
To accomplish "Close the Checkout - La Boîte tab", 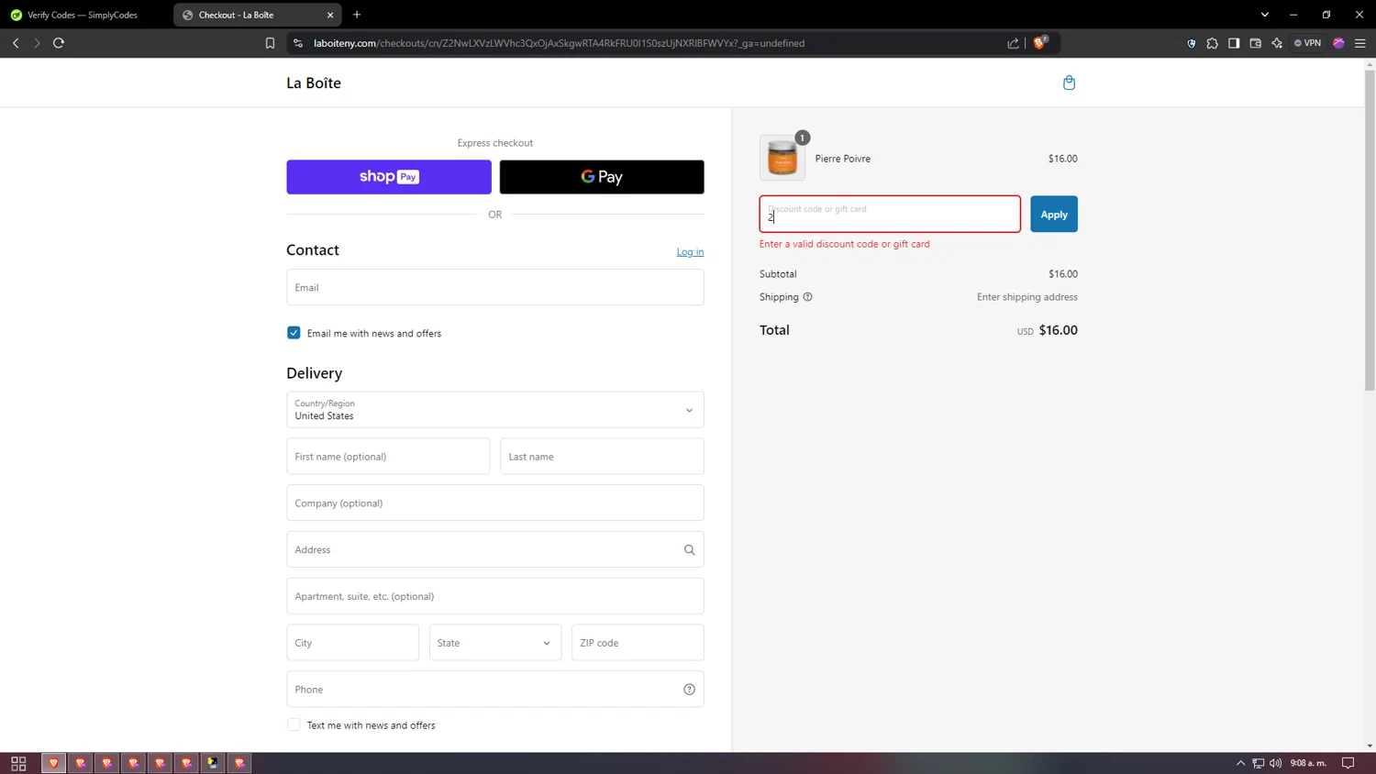I will pos(330,15).
